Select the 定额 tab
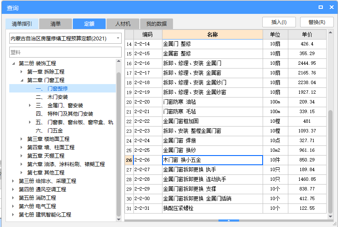This screenshot has width=338, height=227. tap(89, 24)
